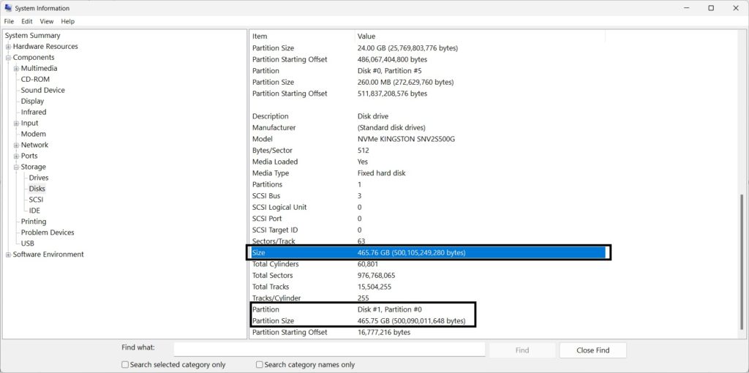This screenshot has height=373, width=749.
Task: Select the highlighted Size row
Action: 429,253
